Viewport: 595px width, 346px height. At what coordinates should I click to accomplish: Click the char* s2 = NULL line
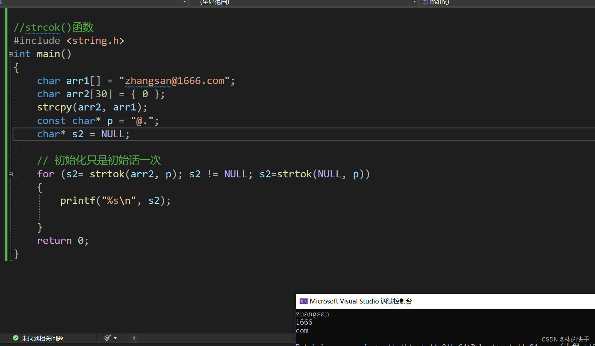[x=84, y=134]
